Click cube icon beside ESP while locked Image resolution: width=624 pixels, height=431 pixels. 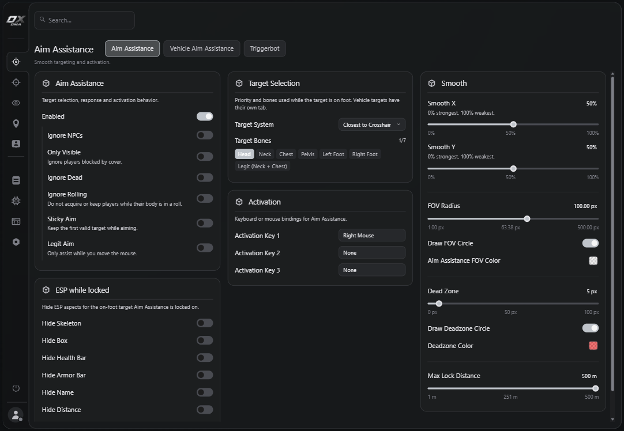click(46, 290)
